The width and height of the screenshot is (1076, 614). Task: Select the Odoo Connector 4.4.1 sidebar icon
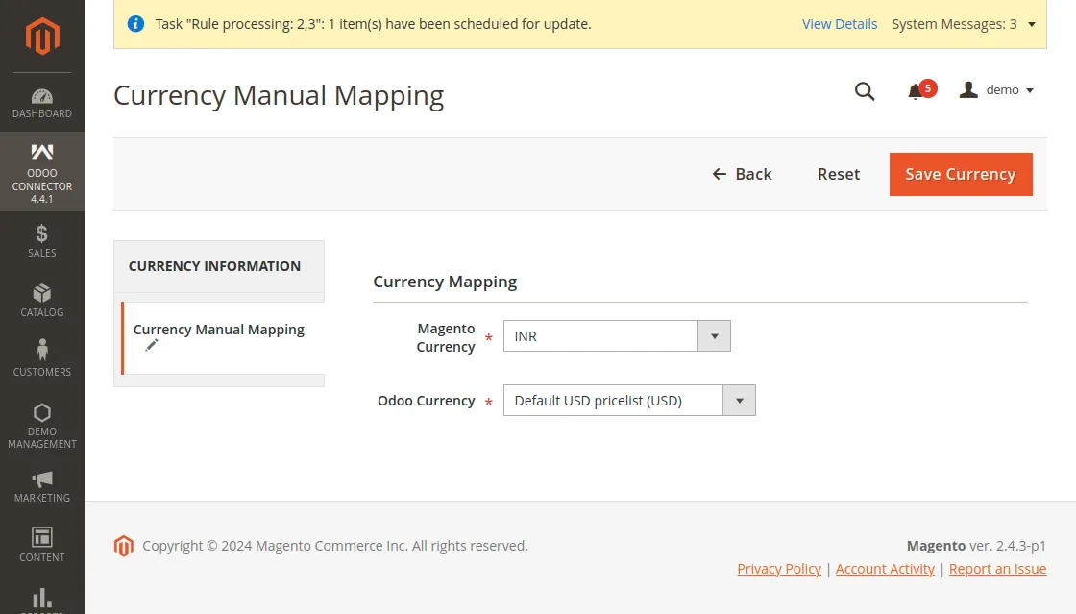click(x=41, y=151)
